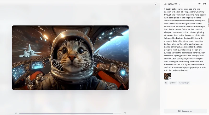The width and height of the screenshot is (209, 115).
Task: Seek within the video progress bar
Action: click(x=65, y=113)
